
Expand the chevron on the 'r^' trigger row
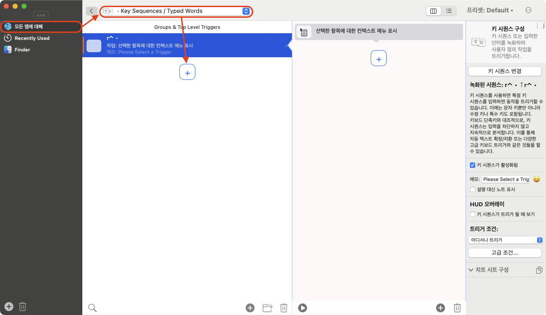(287, 46)
